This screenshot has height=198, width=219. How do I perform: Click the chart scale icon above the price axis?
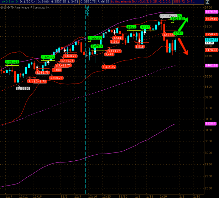208,2
